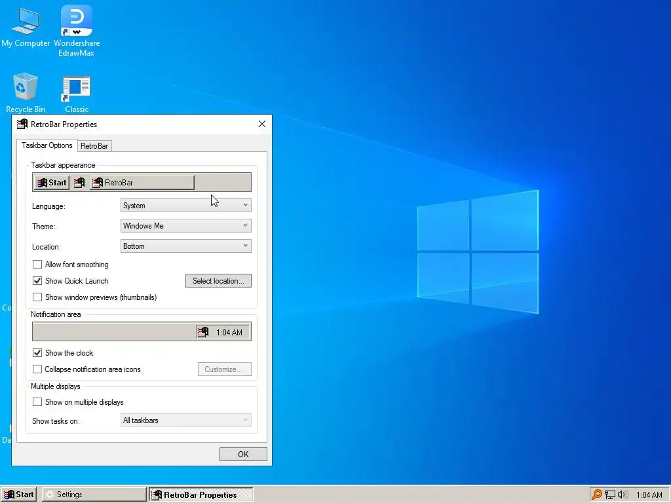Open the Theme dropdown set to Windows Me

pos(185,226)
